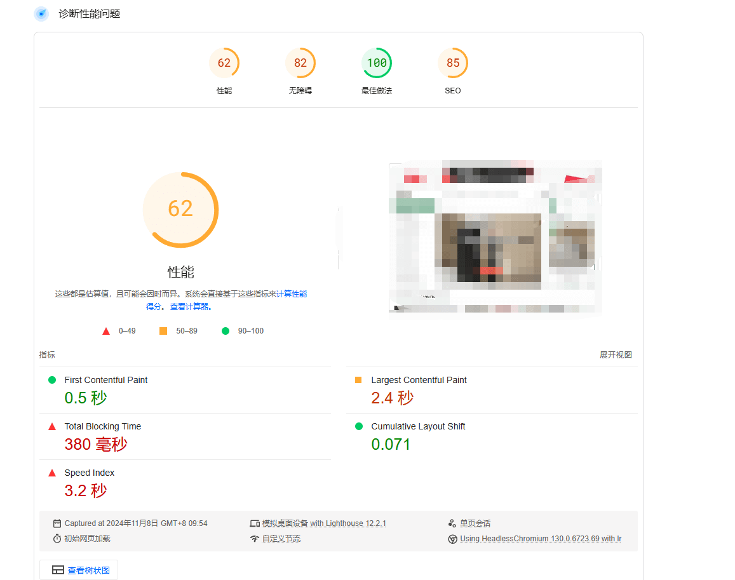Open the 自定义节流 throttling details

point(281,539)
